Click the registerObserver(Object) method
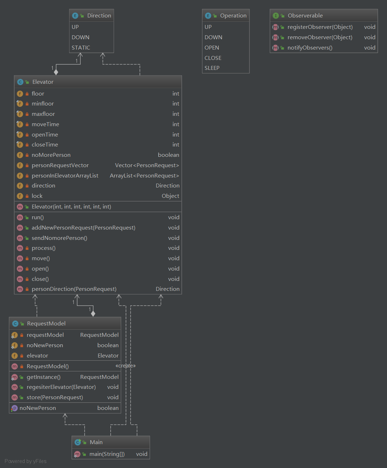 coord(320,27)
